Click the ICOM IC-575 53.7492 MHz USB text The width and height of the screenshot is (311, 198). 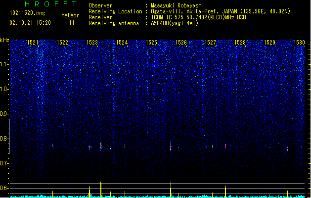point(199,17)
